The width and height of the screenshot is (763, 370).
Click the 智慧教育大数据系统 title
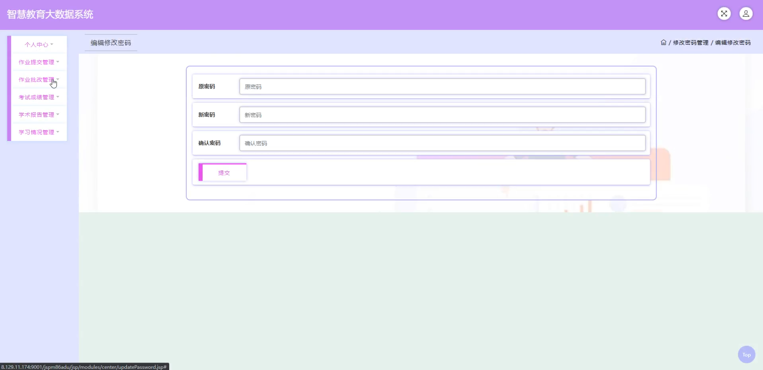coord(50,14)
